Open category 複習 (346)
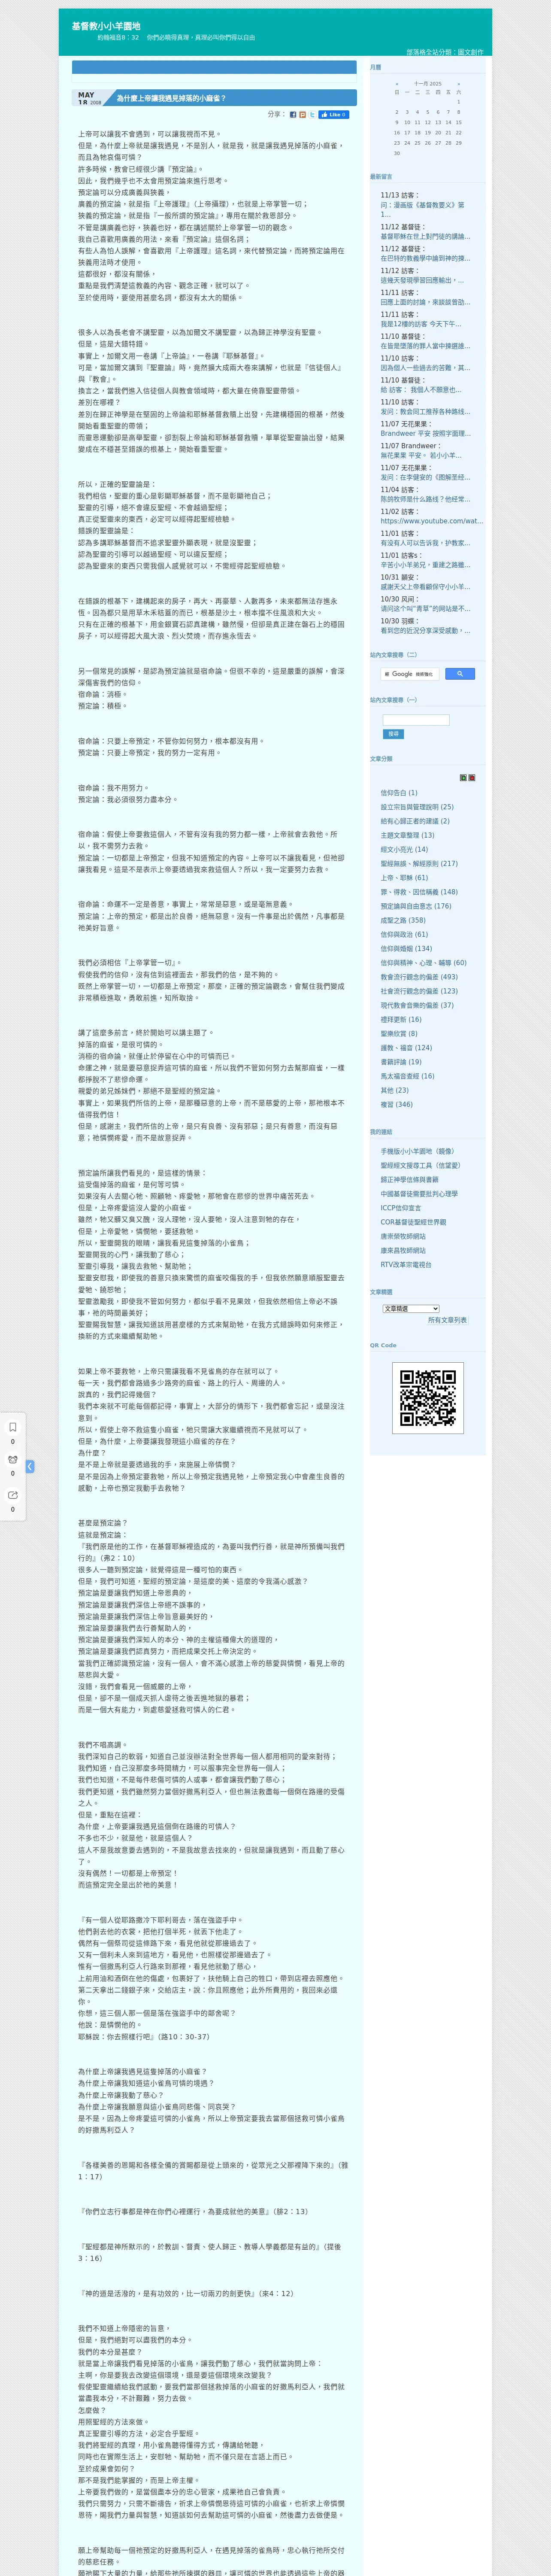 (396, 1104)
